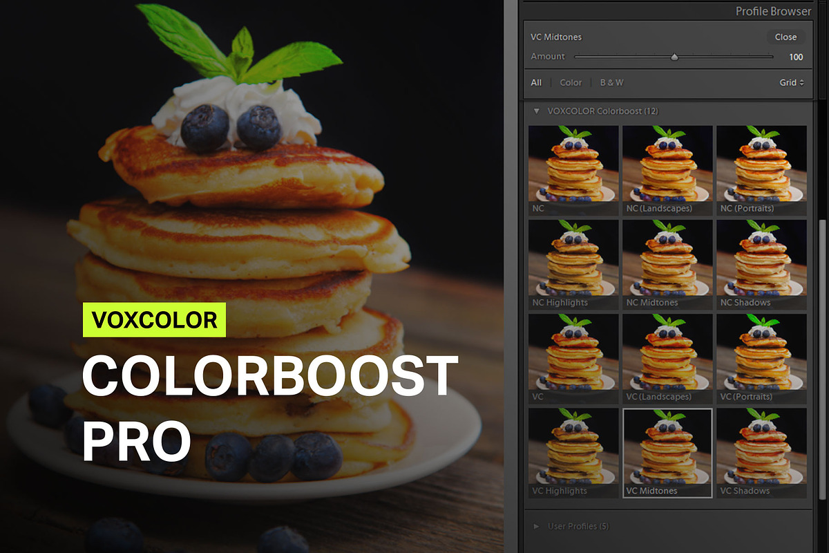Select the VC profile thumbnail
Image resolution: width=829 pixels, height=553 pixels.
(573, 359)
